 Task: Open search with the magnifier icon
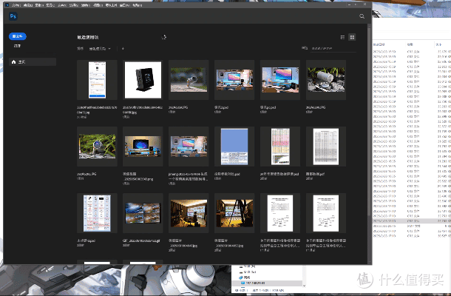(362, 16)
